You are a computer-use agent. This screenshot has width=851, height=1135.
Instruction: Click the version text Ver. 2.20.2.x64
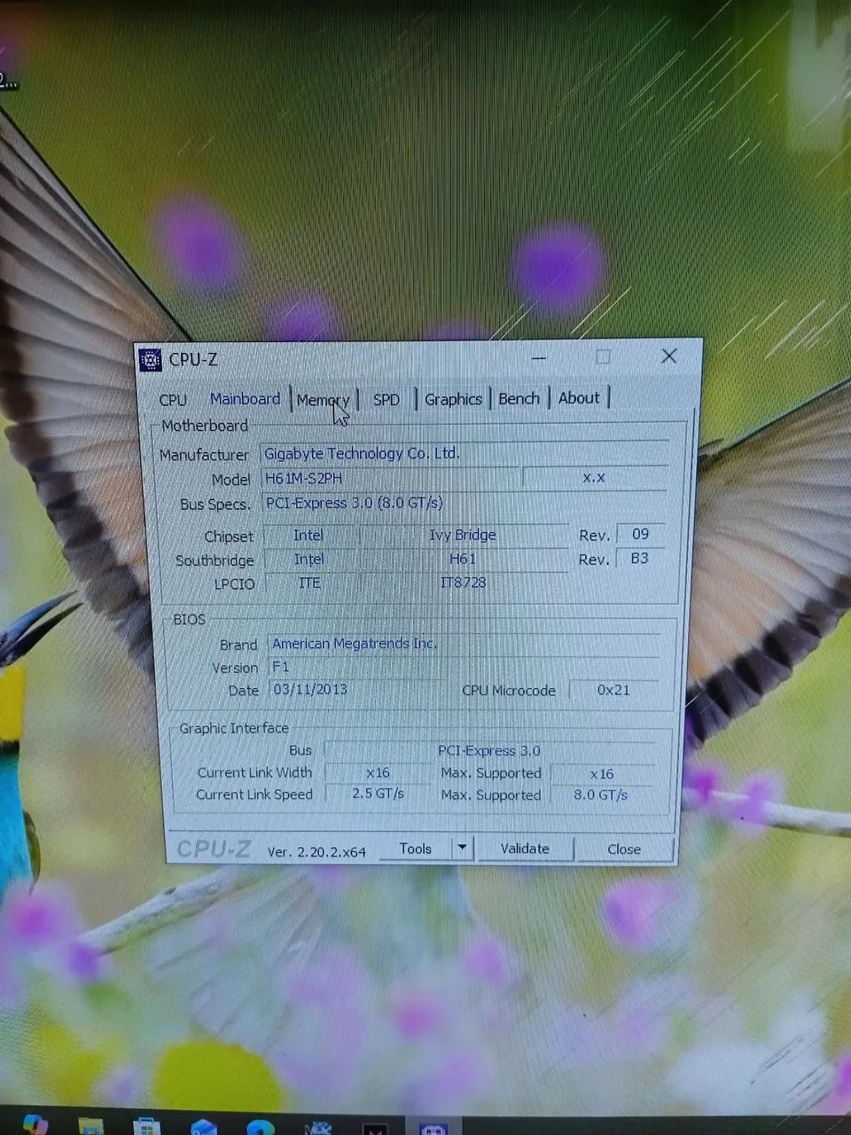(x=316, y=851)
